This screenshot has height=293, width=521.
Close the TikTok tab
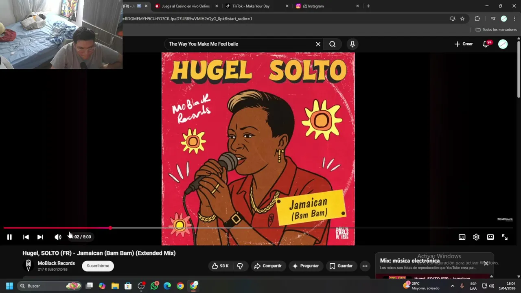(x=287, y=6)
